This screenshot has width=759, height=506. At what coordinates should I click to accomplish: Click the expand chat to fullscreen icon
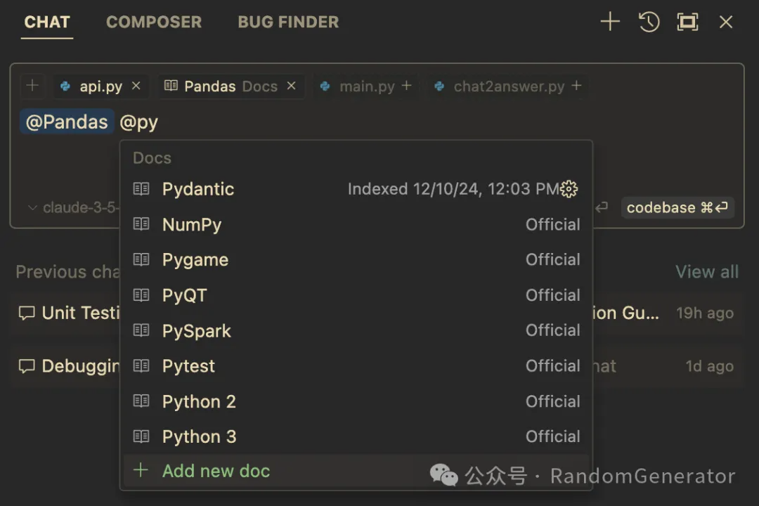tap(687, 22)
